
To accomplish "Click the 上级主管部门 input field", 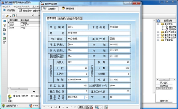I will point(78,39).
